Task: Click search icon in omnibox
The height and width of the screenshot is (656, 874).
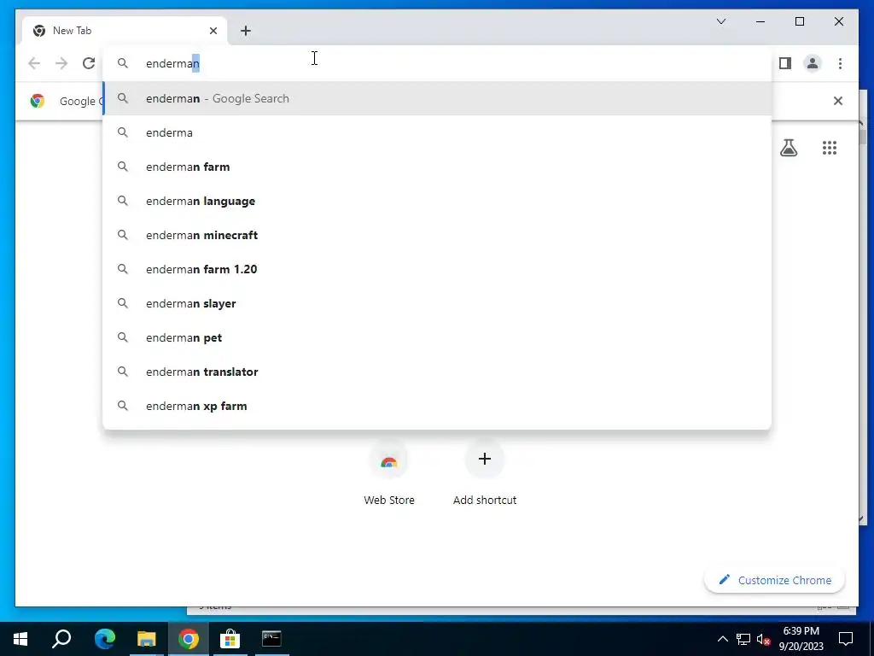Action: (123, 63)
